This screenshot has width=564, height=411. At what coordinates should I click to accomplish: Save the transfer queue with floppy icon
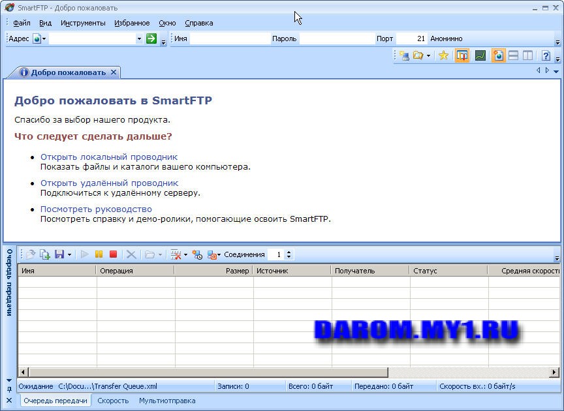[59, 254]
